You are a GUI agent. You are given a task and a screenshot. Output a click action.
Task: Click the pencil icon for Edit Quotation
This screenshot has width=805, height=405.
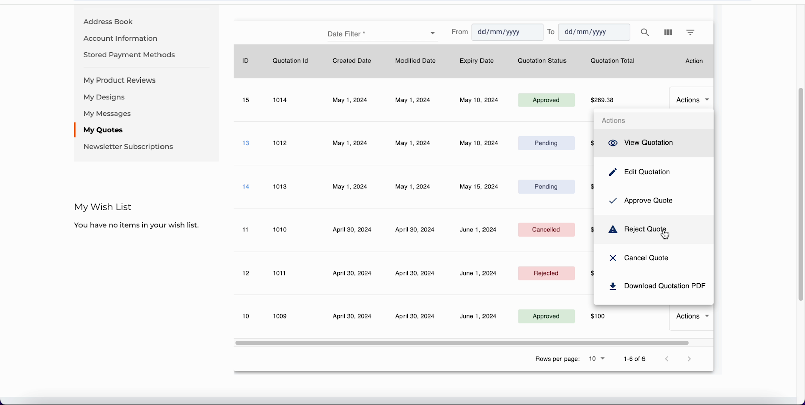pyautogui.click(x=613, y=172)
